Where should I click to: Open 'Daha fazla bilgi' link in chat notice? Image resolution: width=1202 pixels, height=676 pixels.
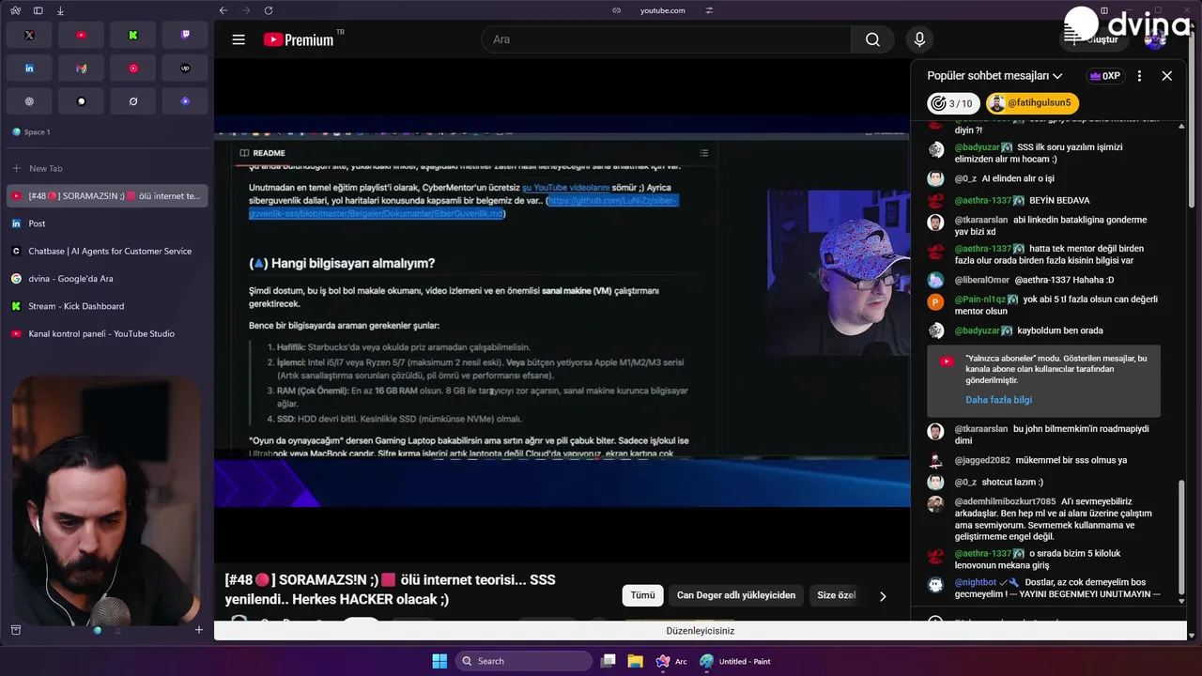(998, 400)
